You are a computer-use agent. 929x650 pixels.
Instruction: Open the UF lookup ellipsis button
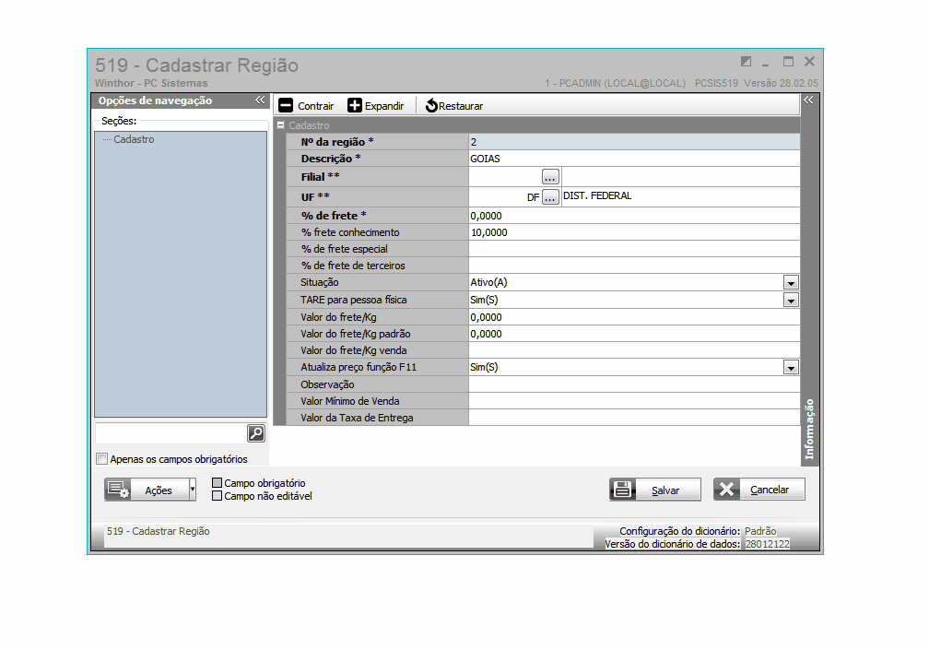click(550, 196)
